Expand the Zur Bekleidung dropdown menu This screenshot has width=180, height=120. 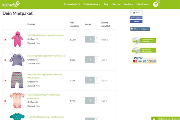tap(92, 5)
